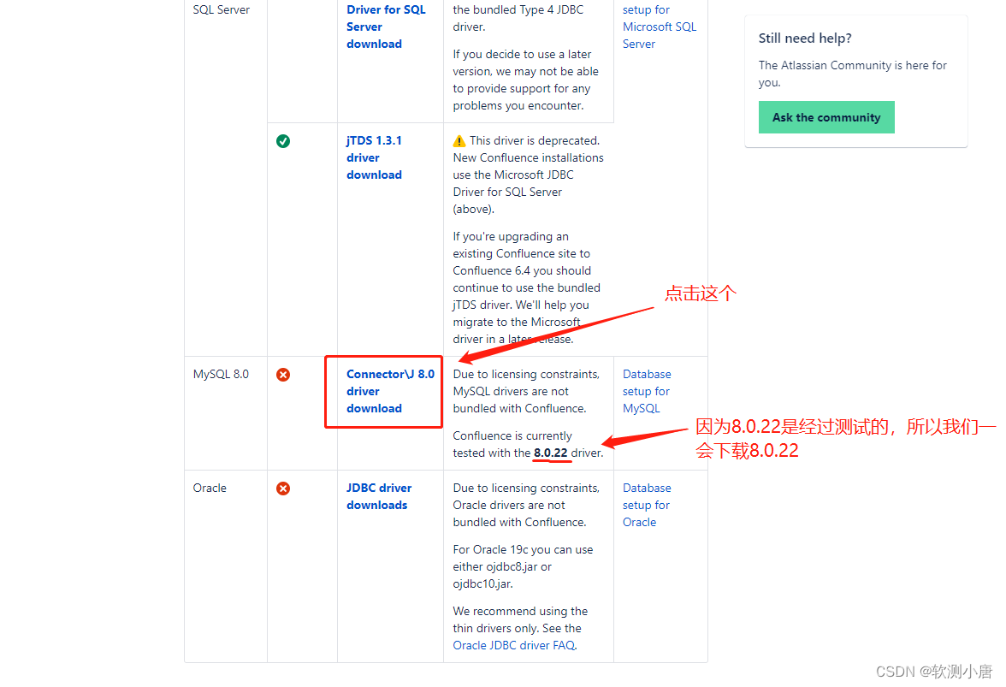This screenshot has height=687, width=1006.
Task: Click 'Oracle drivers are not bundled' text
Action: tap(519, 514)
